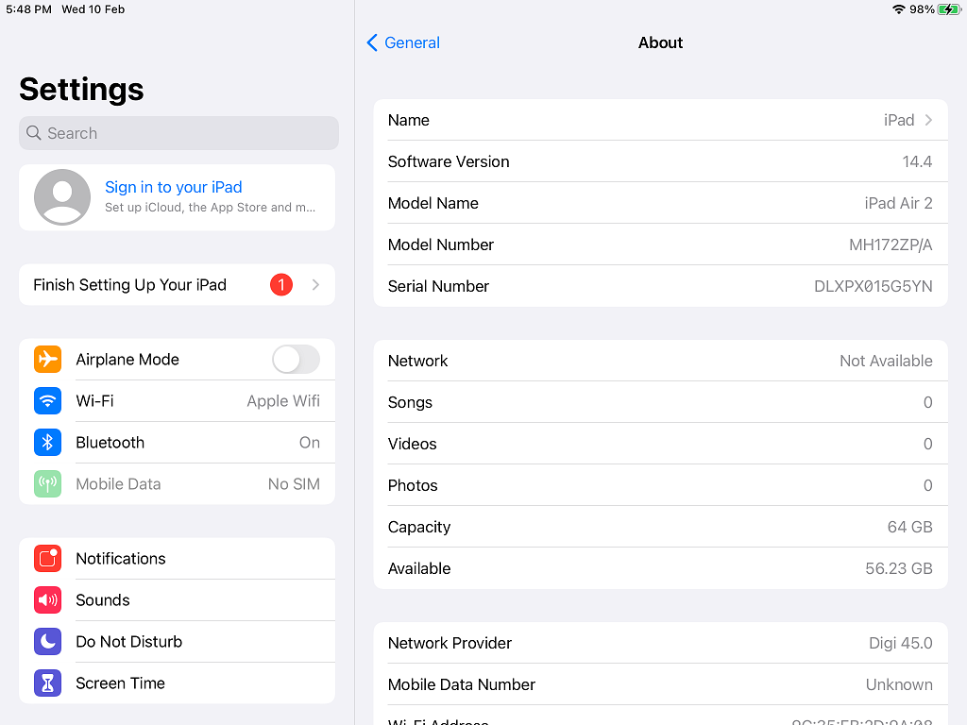Viewport: 967px width, 725px height.
Task: Open the Name row chevron
Action: pyautogui.click(x=929, y=120)
